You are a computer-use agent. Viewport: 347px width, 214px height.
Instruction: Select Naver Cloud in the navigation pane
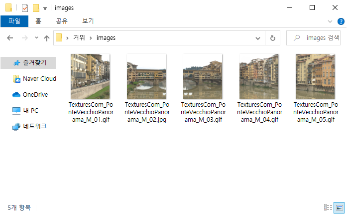pyautogui.click(x=34, y=79)
